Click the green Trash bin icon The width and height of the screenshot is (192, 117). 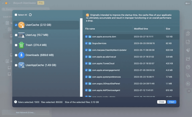[x=21, y=45]
